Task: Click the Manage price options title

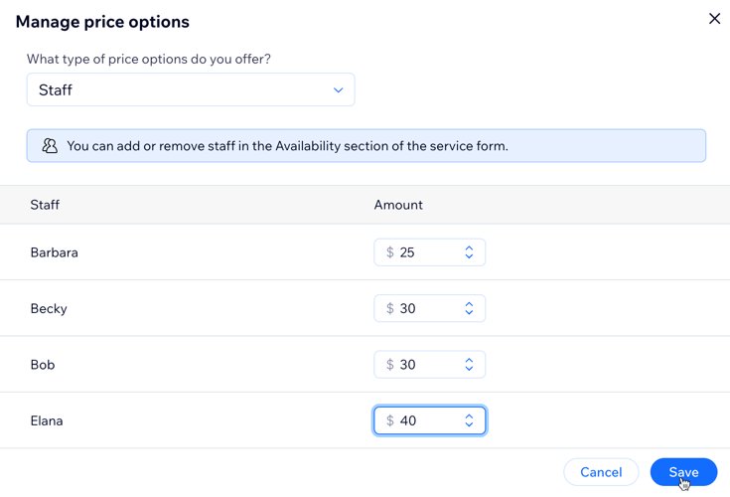Action: [102, 22]
